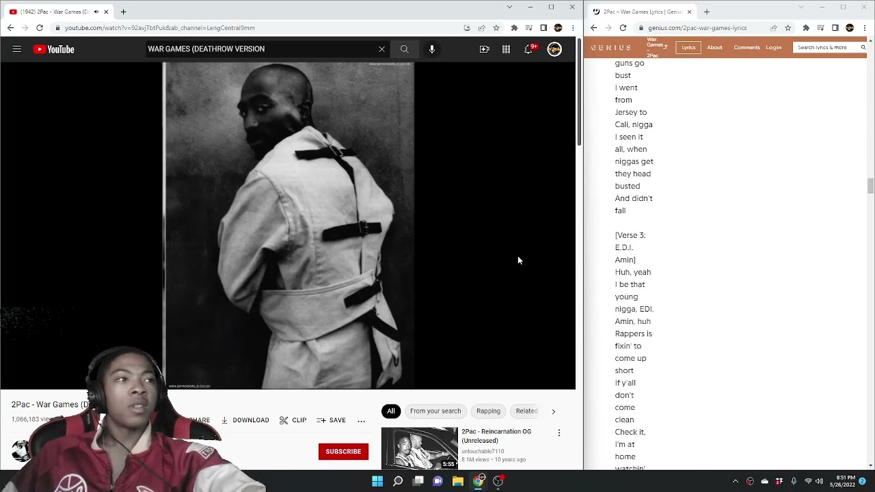The width and height of the screenshot is (875, 492).
Task: Bookmark the YouTube page with star icon
Action: [496, 28]
